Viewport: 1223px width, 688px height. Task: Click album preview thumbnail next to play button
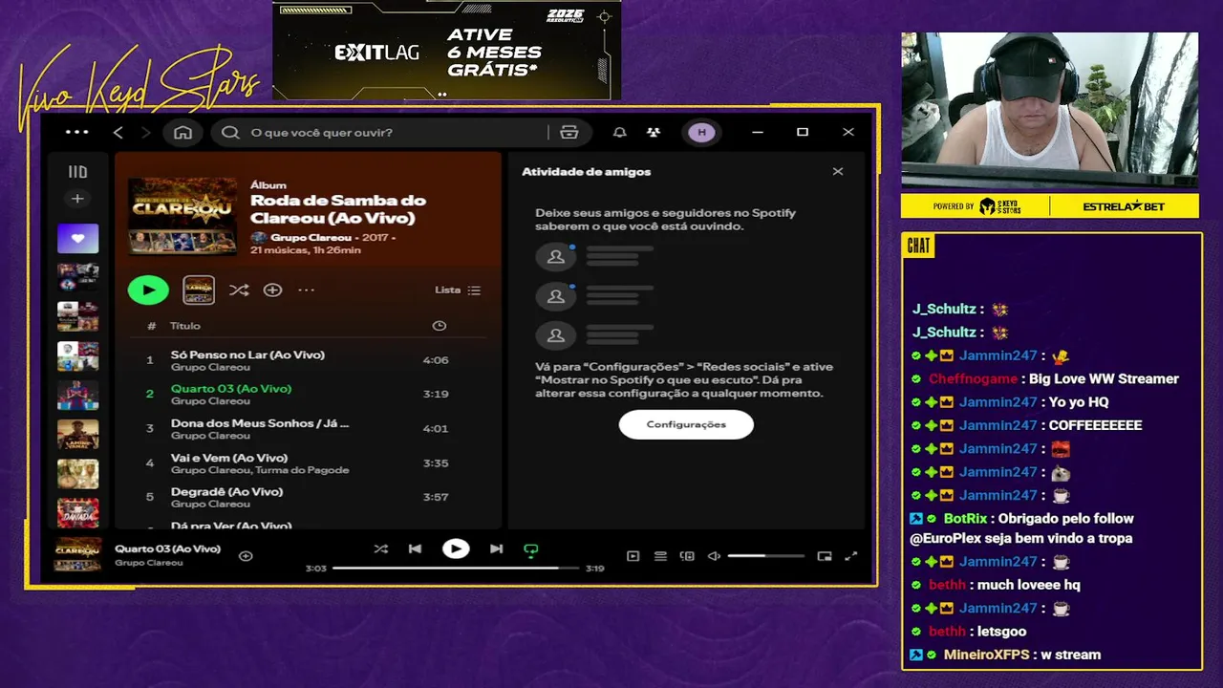coord(199,290)
